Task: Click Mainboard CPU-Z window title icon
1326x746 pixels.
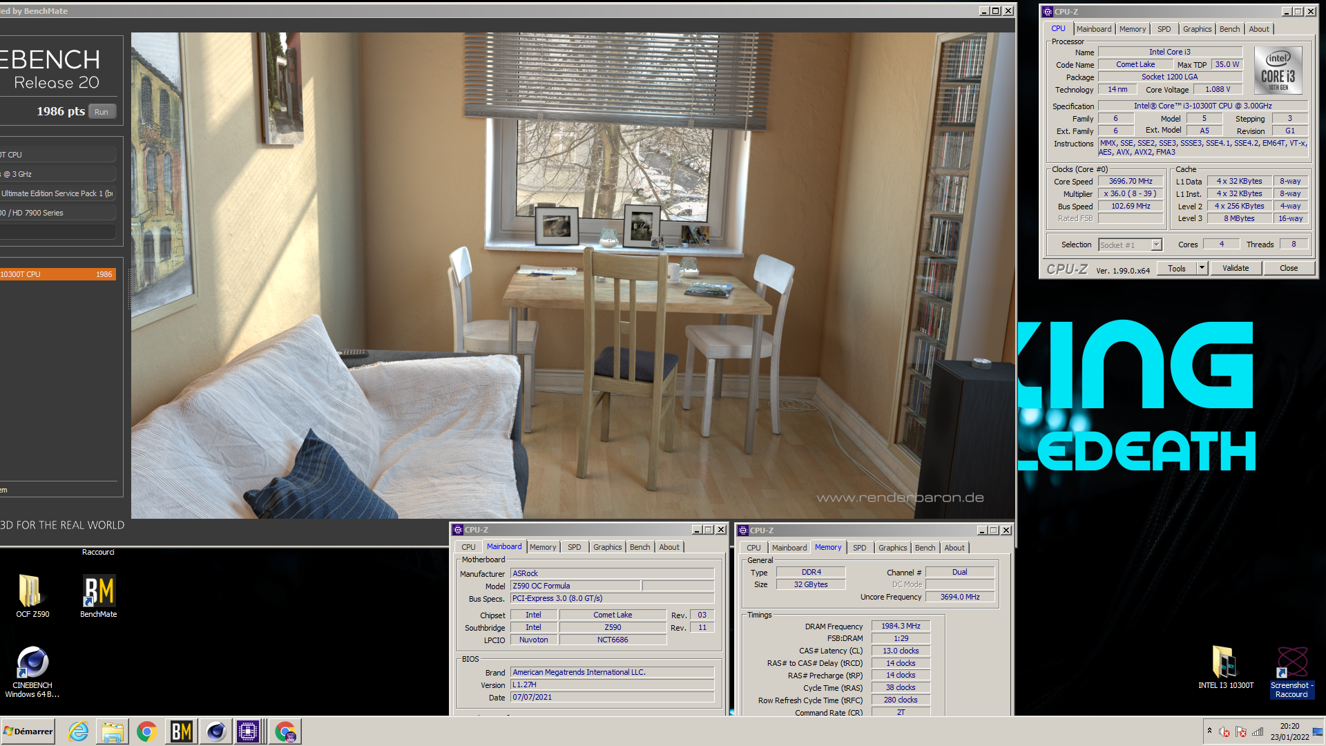Action: 458,530
